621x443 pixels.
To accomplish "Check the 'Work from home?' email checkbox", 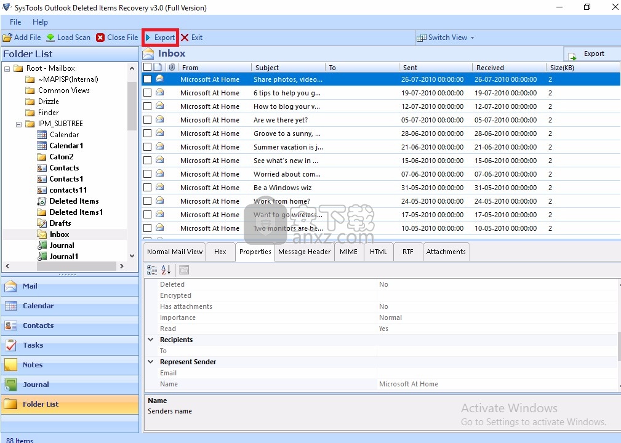I will [147, 201].
